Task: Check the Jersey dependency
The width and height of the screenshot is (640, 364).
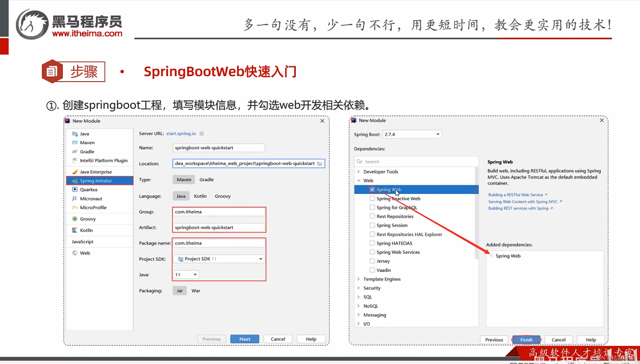Action: pos(372,261)
